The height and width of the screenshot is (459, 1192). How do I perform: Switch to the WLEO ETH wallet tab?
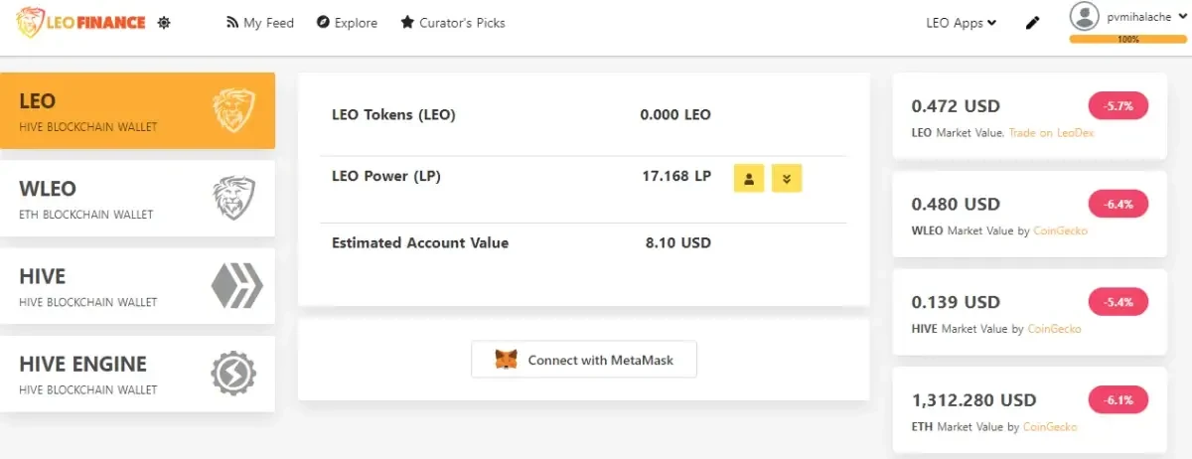point(137,199)
